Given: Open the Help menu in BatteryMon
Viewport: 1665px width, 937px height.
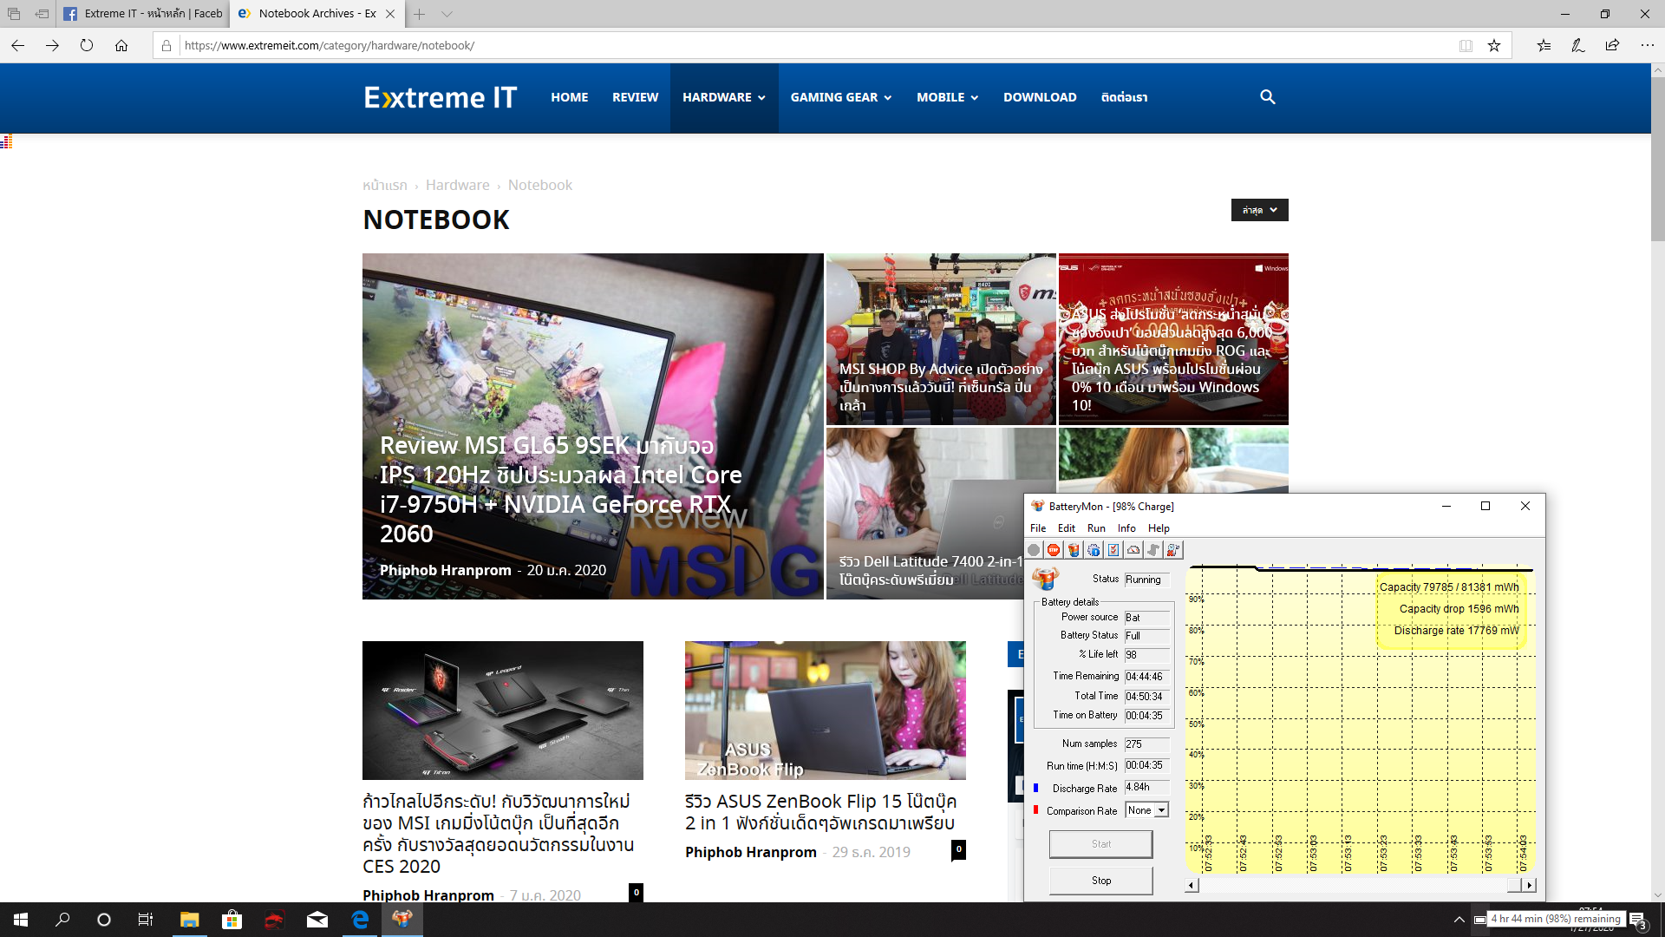Looking at the screenshot, I should 1159,528.
